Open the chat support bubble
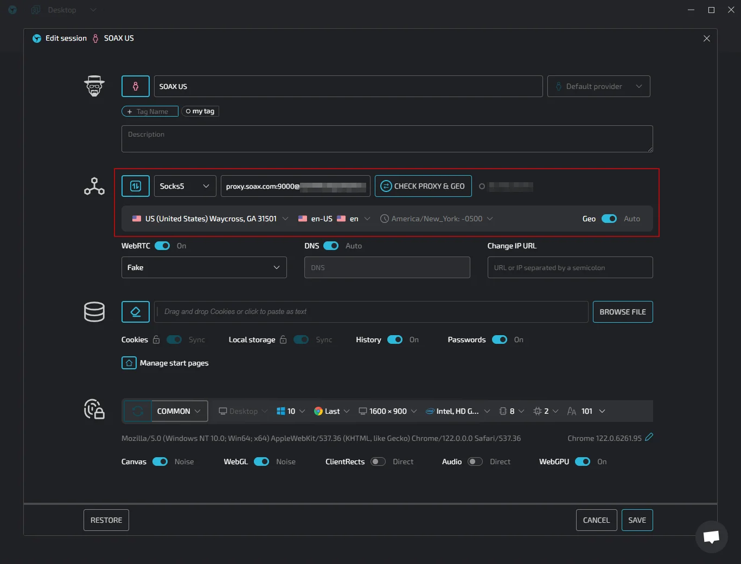 click(x=711, y=537)
